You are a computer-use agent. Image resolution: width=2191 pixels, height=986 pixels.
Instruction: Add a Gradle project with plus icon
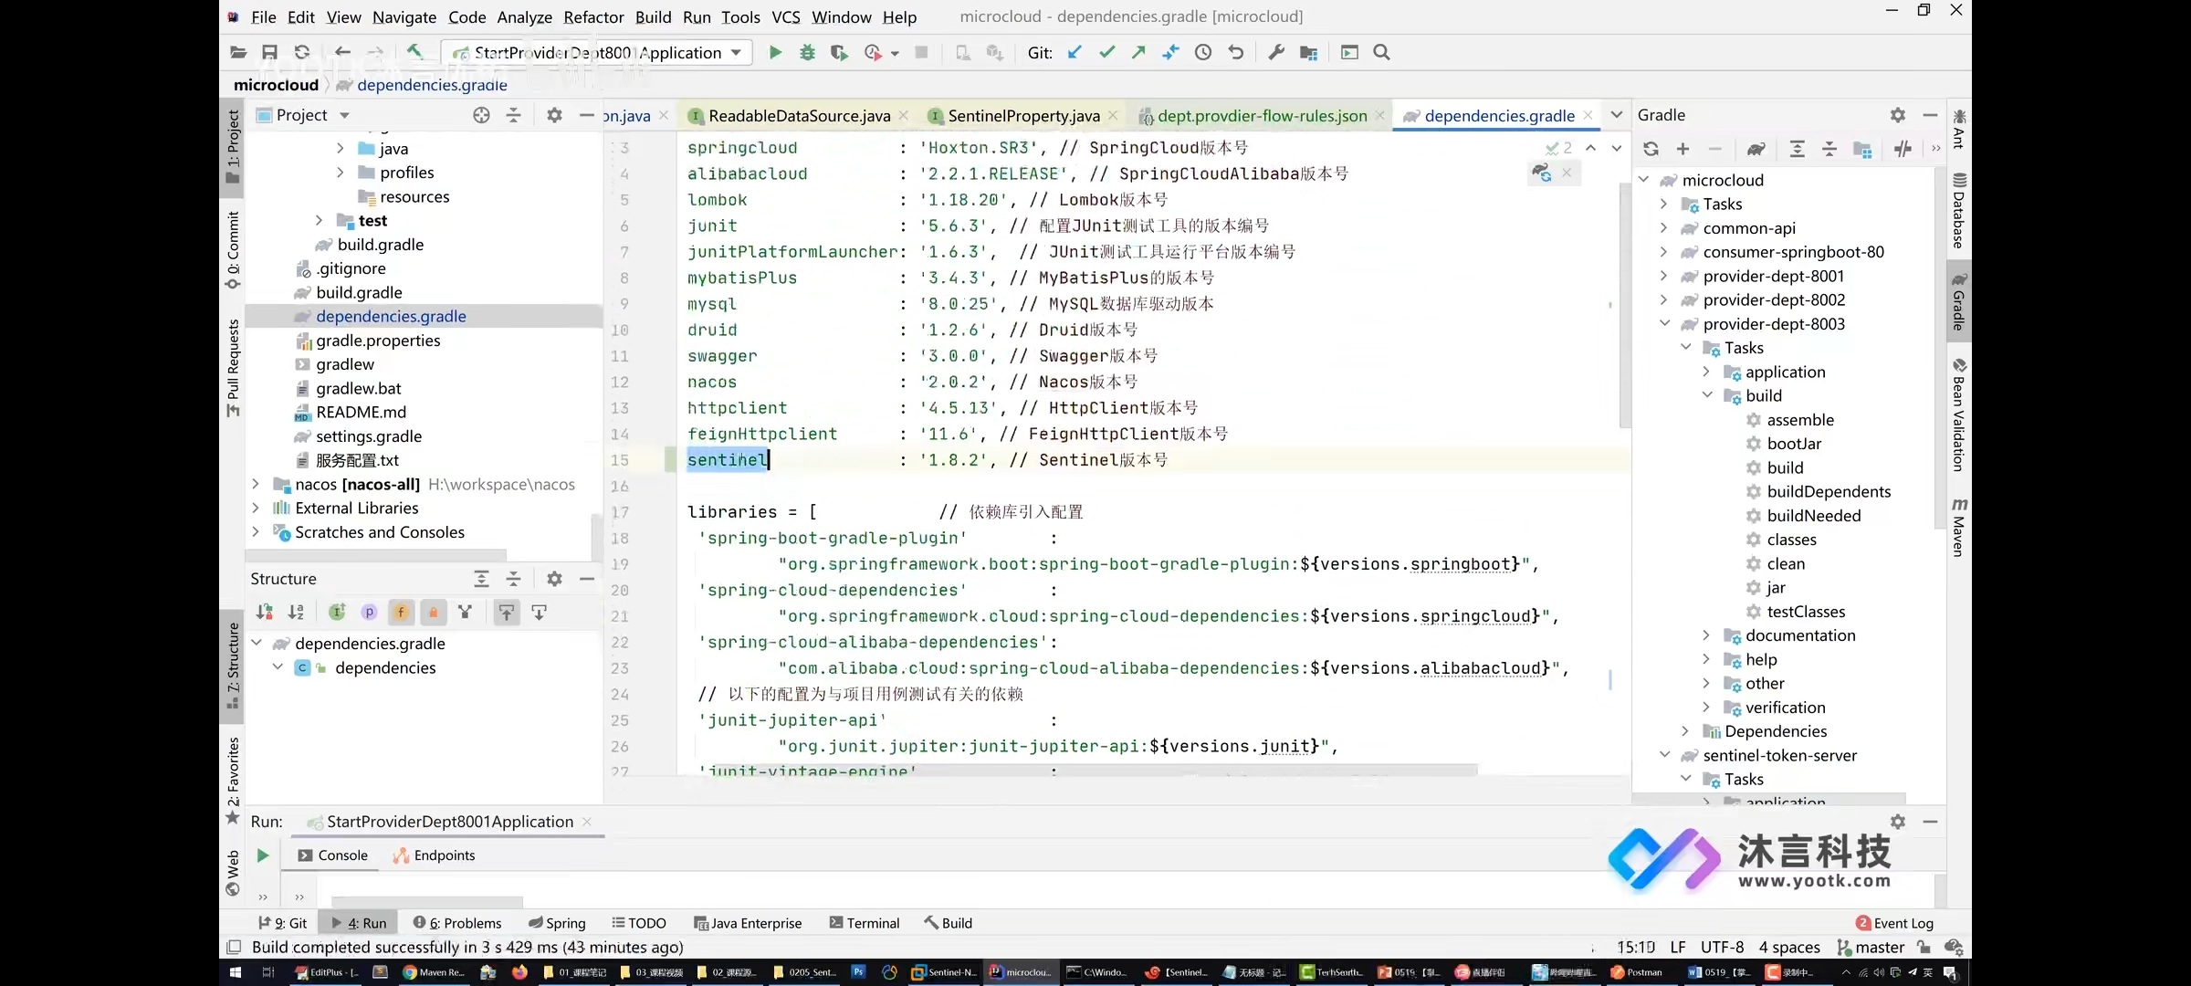[x=1683, y=149]
